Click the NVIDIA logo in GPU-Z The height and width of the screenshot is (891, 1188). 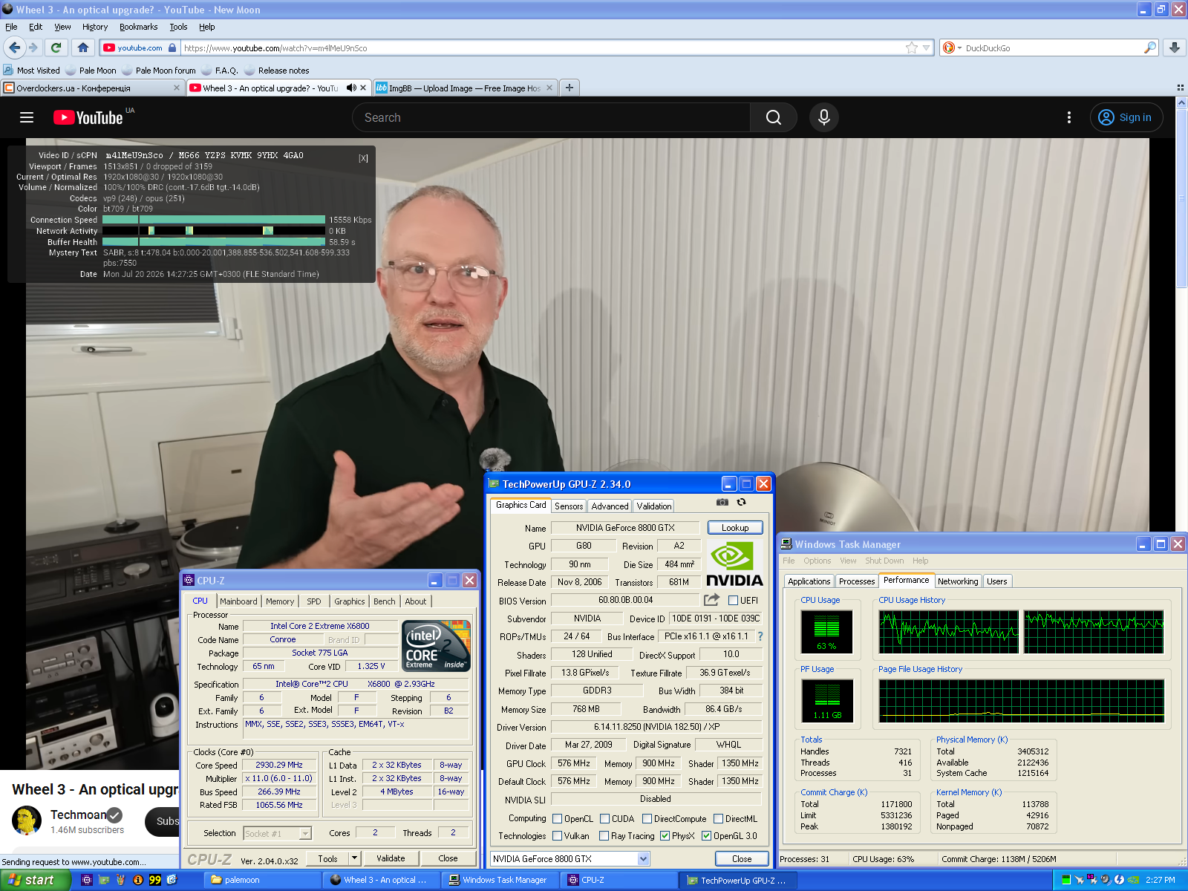click(734, 564)
